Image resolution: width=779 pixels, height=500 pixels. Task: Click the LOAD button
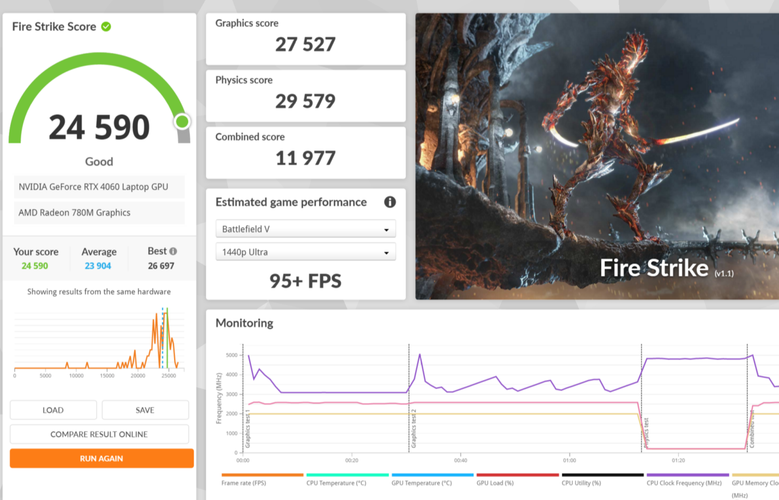tap(53, 410)
